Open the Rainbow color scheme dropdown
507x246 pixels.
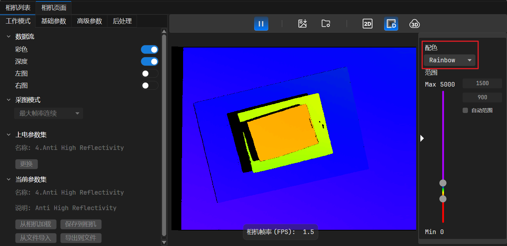tap(450, 60)
